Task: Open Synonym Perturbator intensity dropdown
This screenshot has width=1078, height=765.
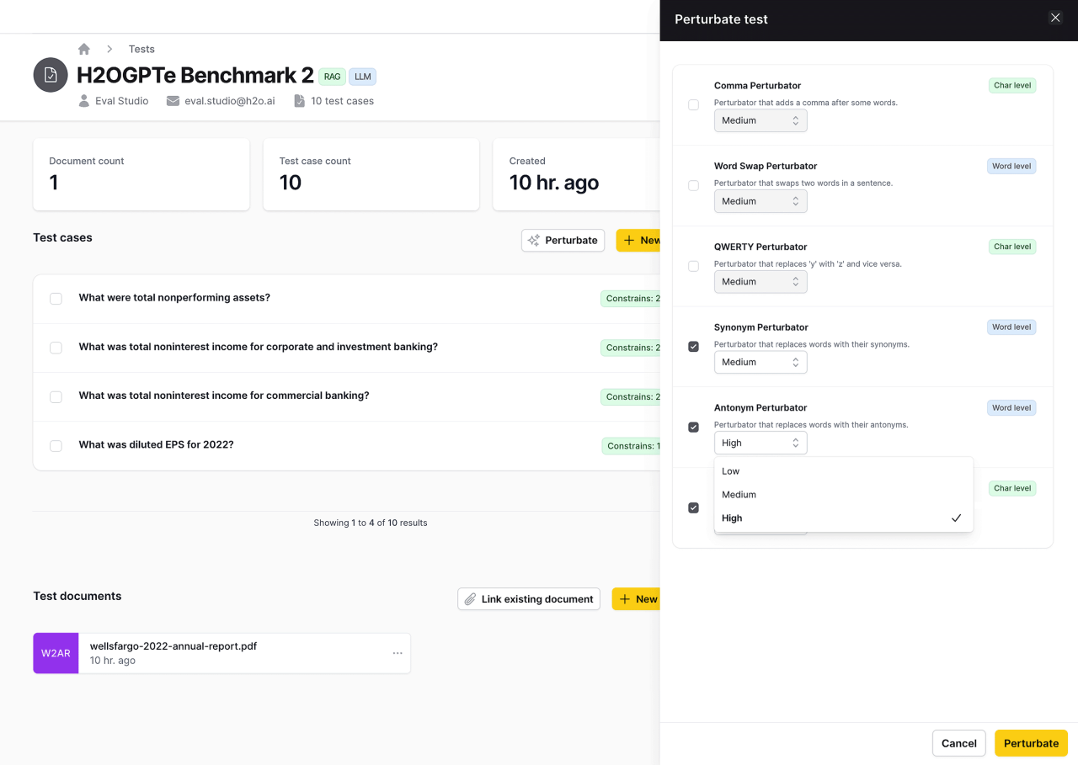Action: coord(760,362)
